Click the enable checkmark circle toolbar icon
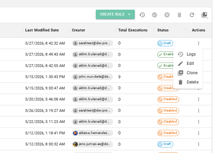Image resolution: width=213 pixels, height=153 pixels. [155, 15]
